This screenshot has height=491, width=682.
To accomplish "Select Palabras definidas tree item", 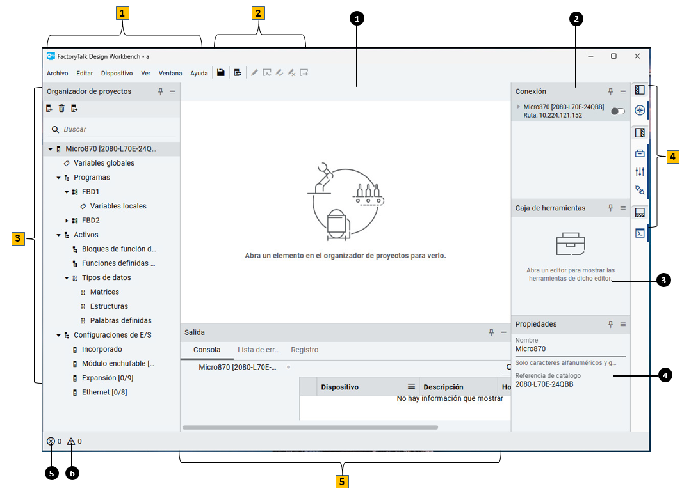I will click(120, 320).
